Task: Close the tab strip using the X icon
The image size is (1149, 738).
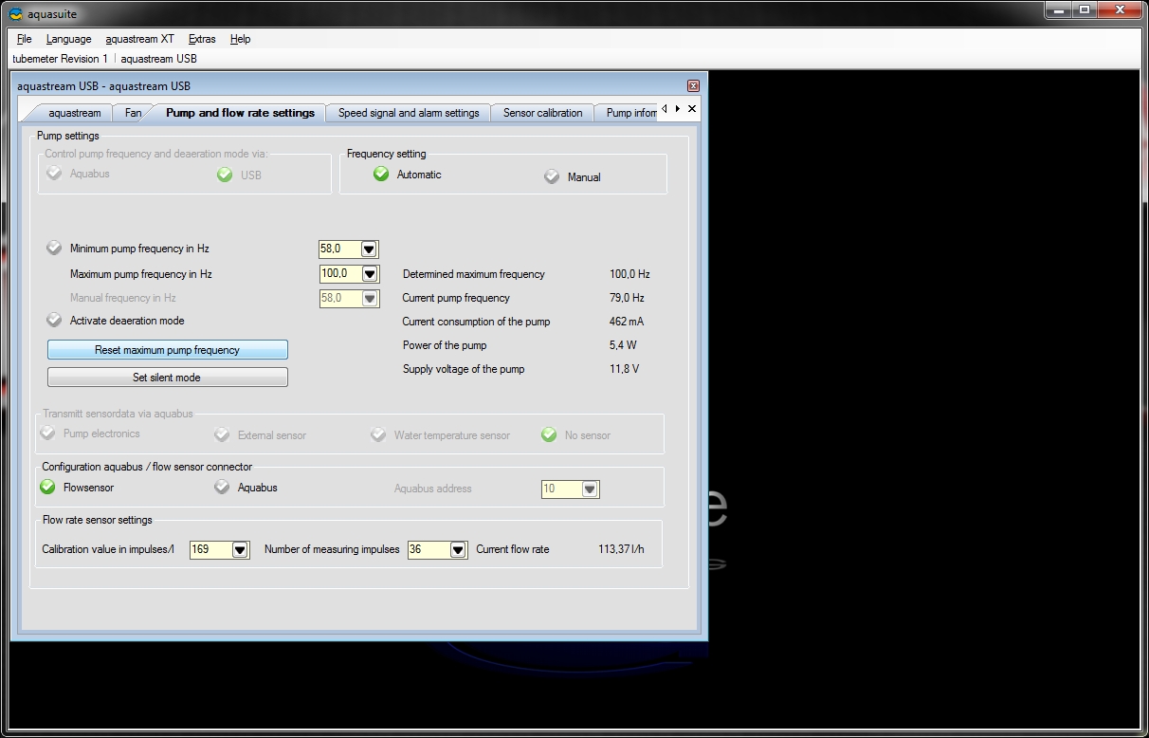Action: [x=692, y=109]
